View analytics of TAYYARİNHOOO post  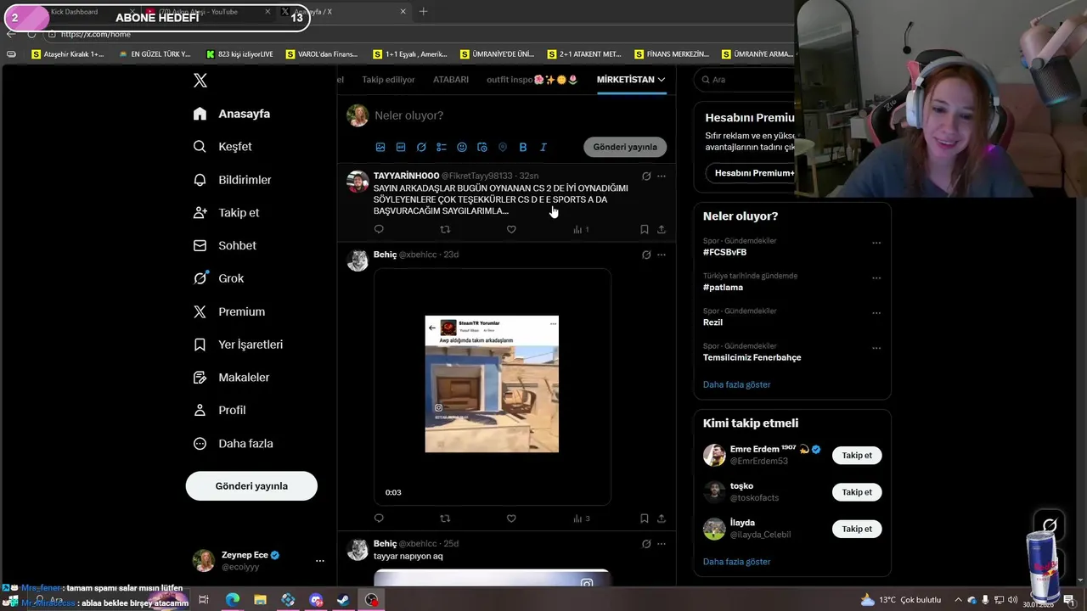coord(581,229)
